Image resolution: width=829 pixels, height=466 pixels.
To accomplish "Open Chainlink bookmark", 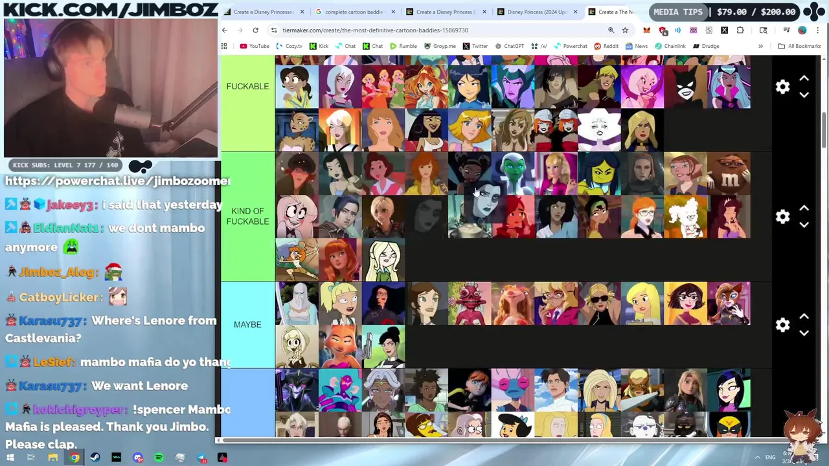I will coord(670,46).
